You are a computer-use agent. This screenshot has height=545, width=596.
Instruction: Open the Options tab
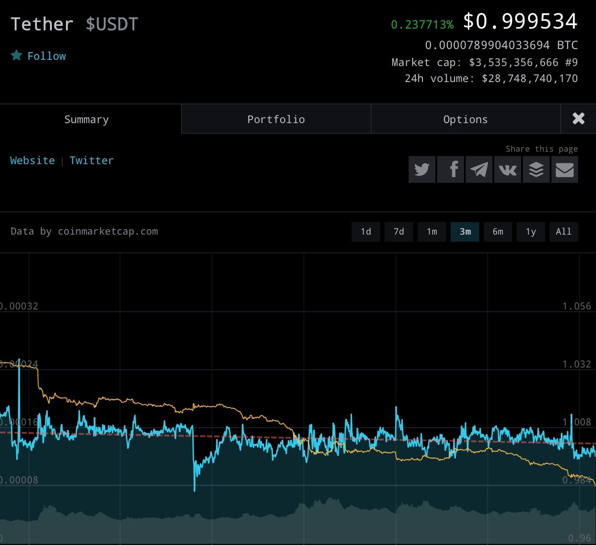[466, 119]
